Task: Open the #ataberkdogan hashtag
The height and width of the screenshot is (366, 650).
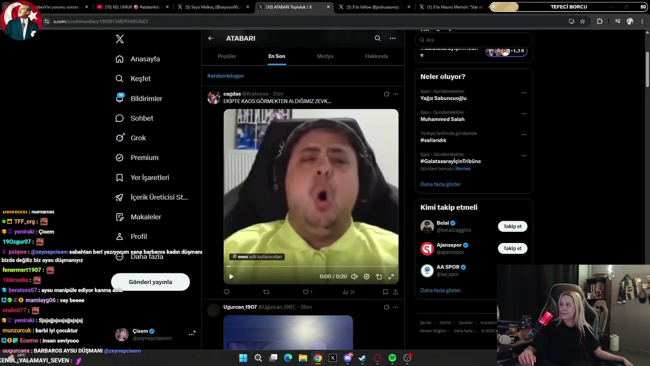Action: pyautogui.click(x=225, y=76)
